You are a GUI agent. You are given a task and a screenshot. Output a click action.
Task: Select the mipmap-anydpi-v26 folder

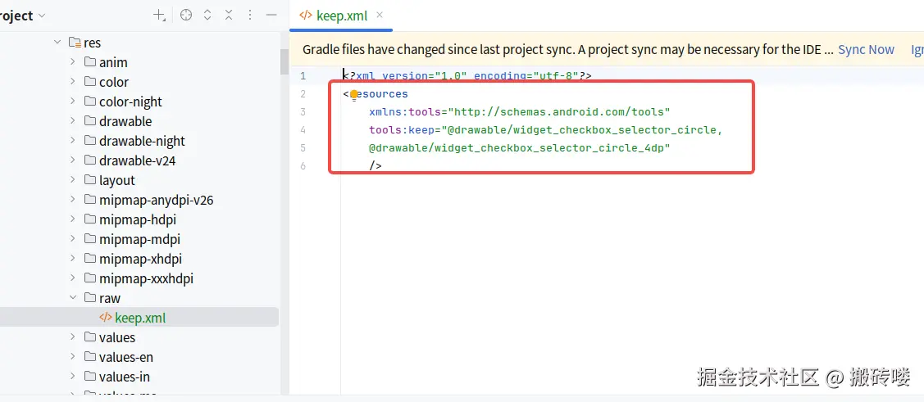(156, 200)
